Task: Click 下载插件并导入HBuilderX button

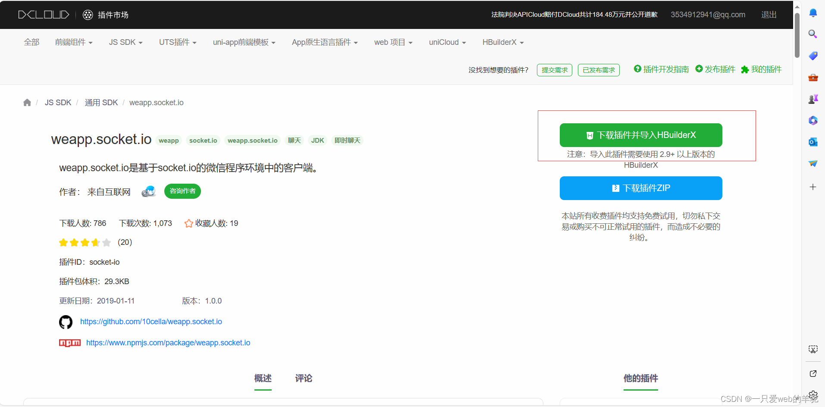Action: point(641,135)
